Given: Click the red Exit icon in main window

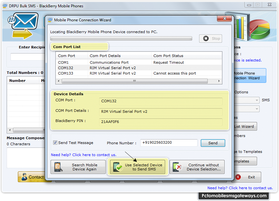Looking at the screenshot, I should point(238,177).
